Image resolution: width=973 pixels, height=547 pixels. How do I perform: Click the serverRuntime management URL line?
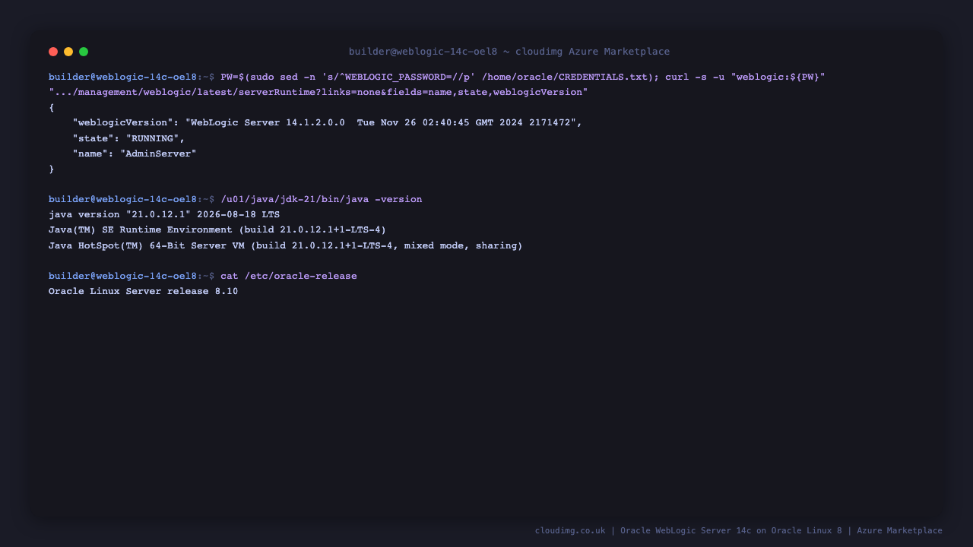pos(319,92)
